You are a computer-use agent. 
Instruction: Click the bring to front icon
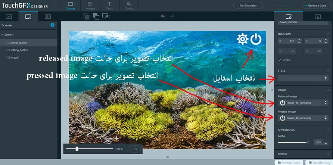tap(86, 16)
